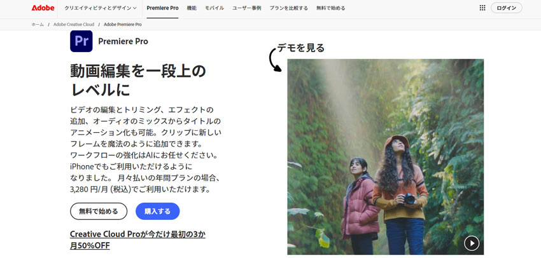This screenshot has width=541, height=258.
Task: Open the モバイル menu item
Action: [214, 8]
